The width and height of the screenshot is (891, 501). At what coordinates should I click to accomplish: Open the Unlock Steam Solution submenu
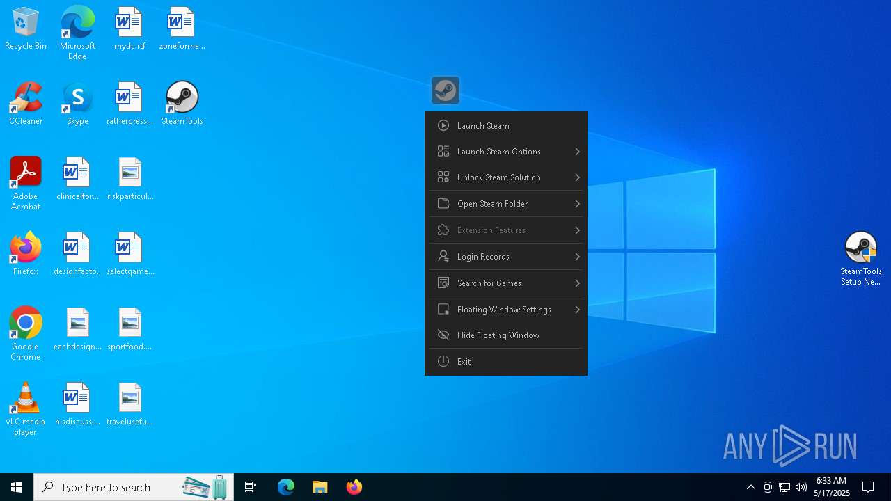coord(506,177)
